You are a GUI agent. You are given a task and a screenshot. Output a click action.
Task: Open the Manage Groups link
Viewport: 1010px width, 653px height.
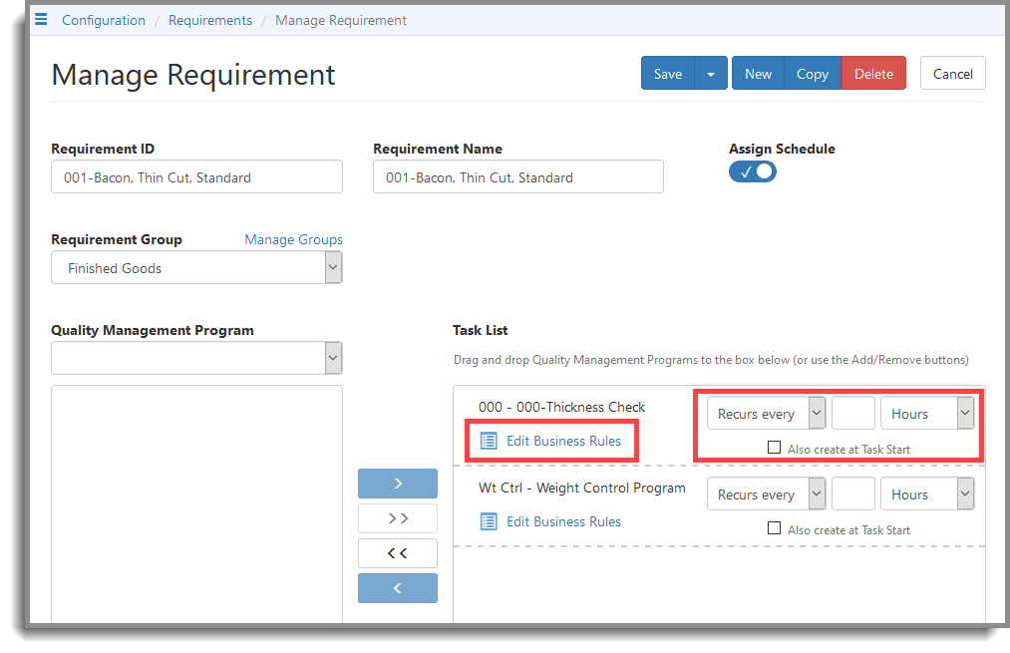293,239
